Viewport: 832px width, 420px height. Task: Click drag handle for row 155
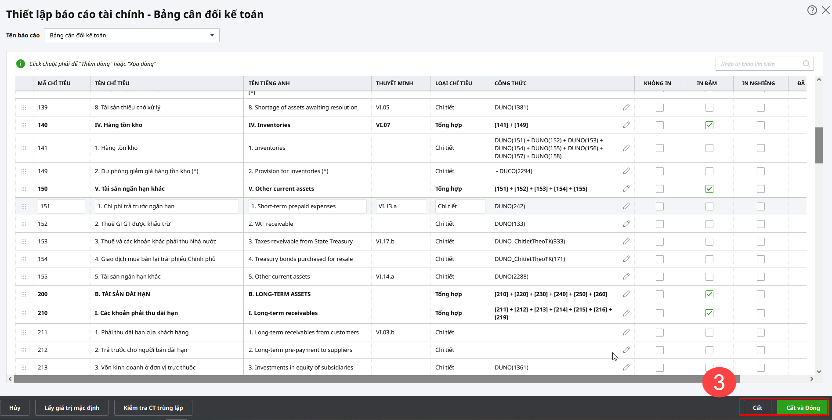coord(24,277)
